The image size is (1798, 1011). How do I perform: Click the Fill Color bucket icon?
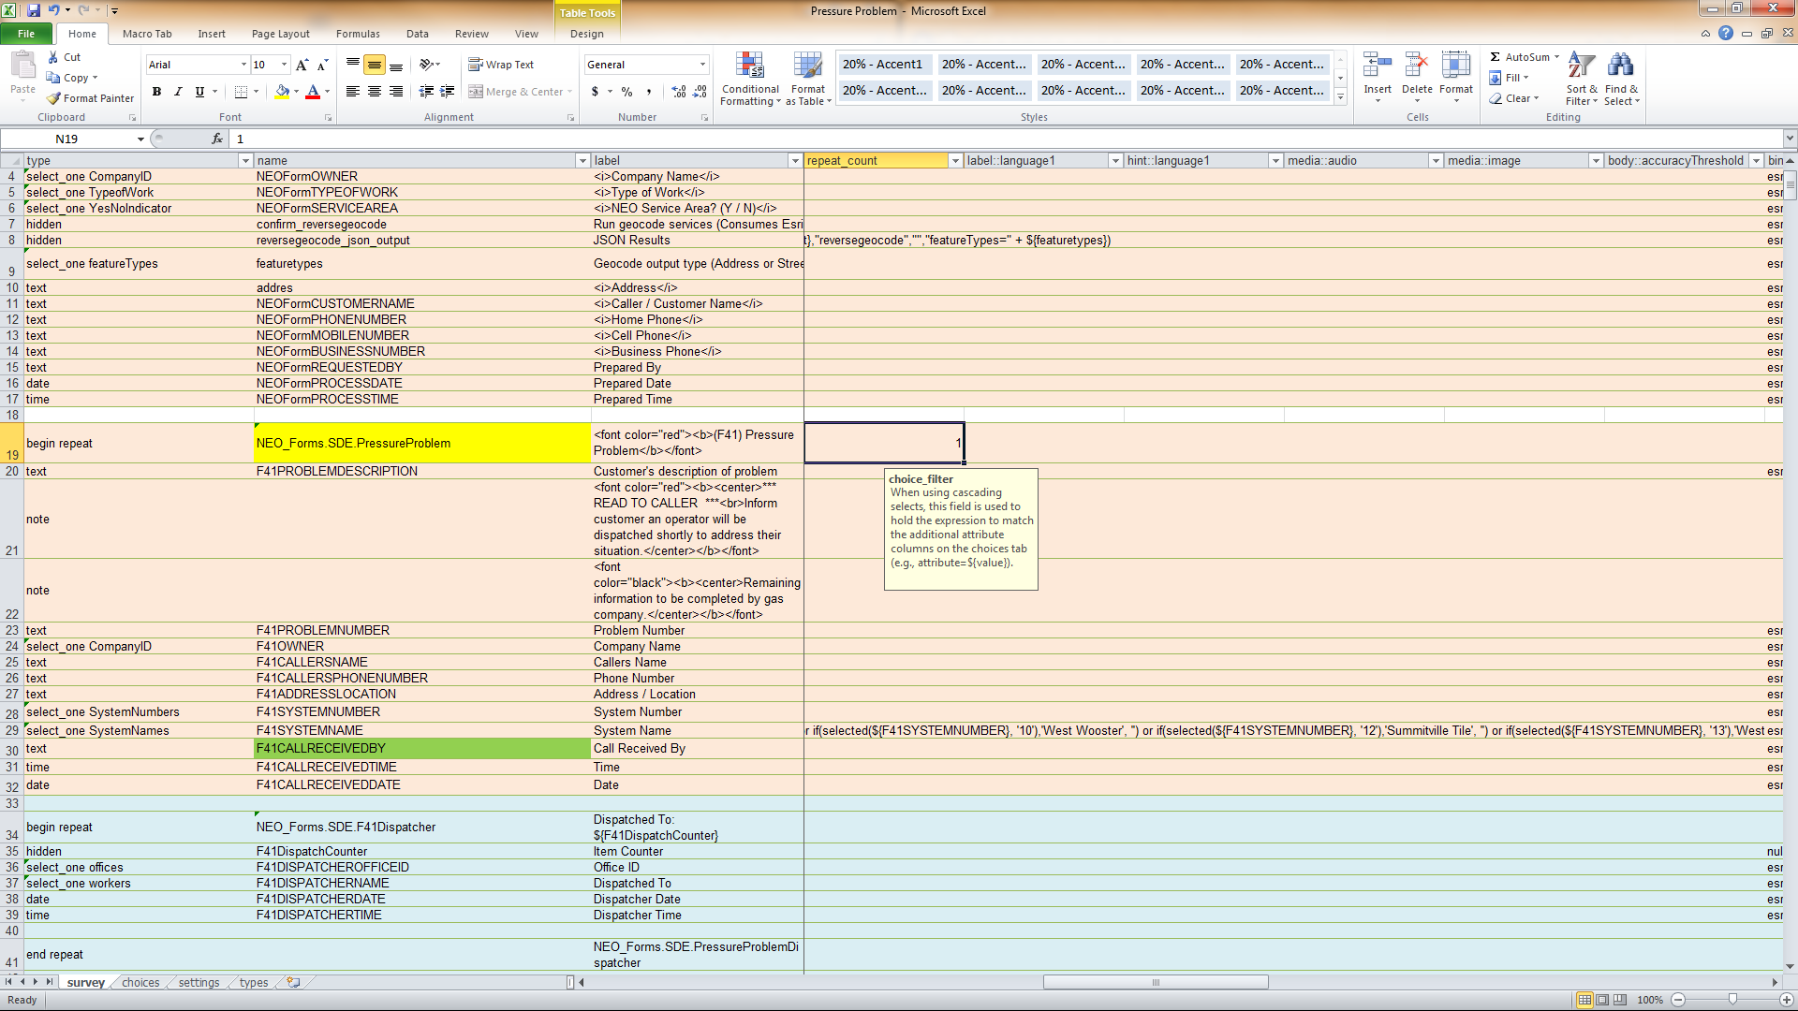tap(282, 92)
